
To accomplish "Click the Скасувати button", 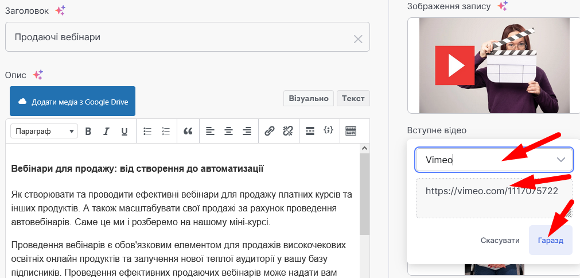I will tap(500, 241).
